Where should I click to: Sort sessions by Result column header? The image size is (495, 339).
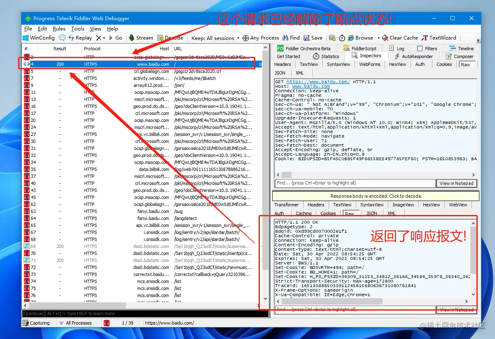[60, 49]
